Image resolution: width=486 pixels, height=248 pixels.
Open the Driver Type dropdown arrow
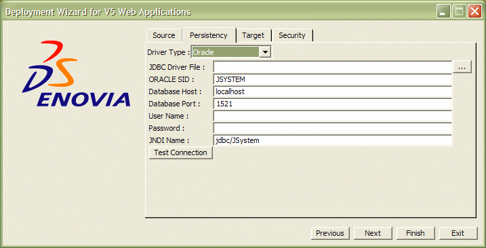pyautogui.click(x=265, y=52)
